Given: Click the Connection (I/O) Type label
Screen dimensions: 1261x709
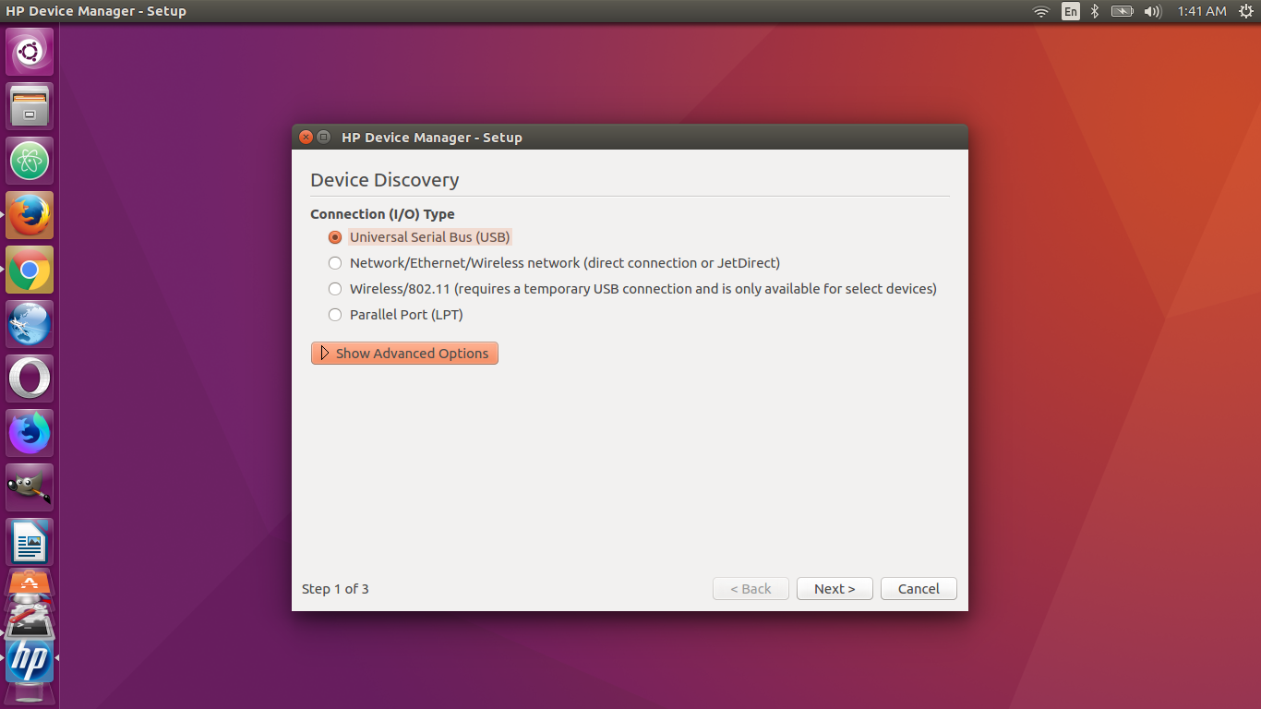Looking at the screenshot, I should [382, 214].
